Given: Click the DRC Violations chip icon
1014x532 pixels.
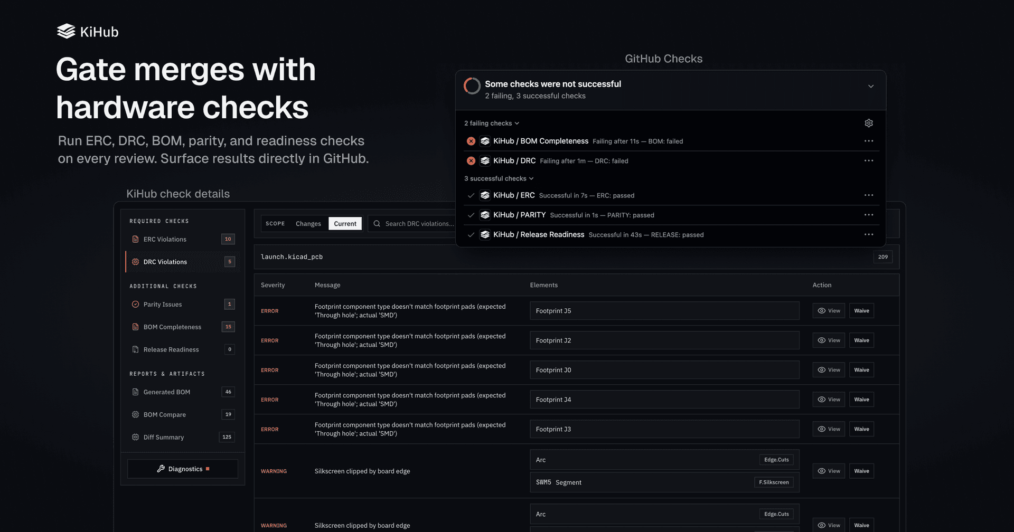Looking at the screenshot, I should [135, 262].
